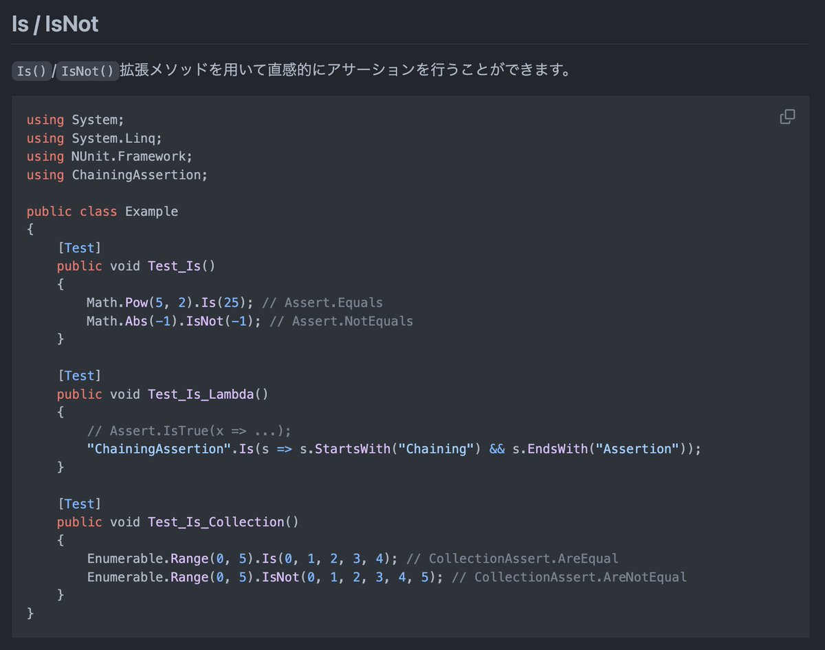
Task: Copy the code block with the copy icon
Action: (787, 117)
